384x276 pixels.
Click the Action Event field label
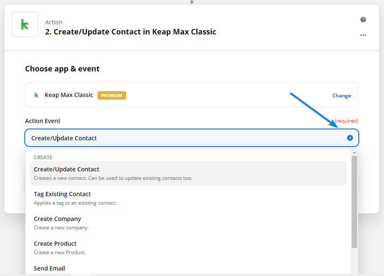[x=43, y=121]
